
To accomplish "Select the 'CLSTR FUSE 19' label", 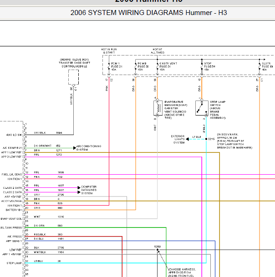I will coord(267,66).
